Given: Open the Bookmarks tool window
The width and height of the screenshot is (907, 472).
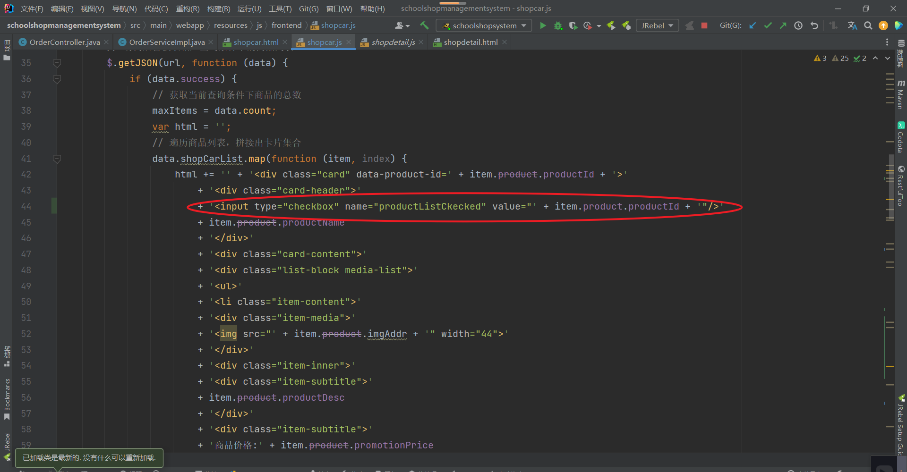Looking at the screenshot, I should click(x=7, y=399).
